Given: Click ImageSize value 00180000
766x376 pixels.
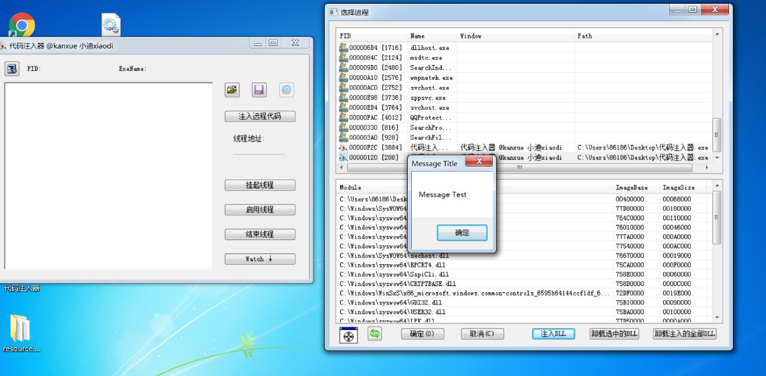Looking at the screenshot, I should [677, 209].
